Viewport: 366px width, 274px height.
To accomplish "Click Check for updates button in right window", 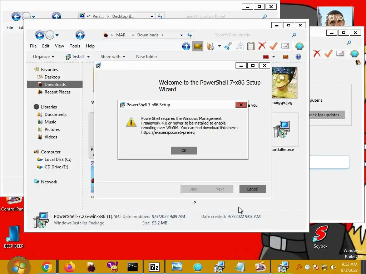I will pos(327,115).
